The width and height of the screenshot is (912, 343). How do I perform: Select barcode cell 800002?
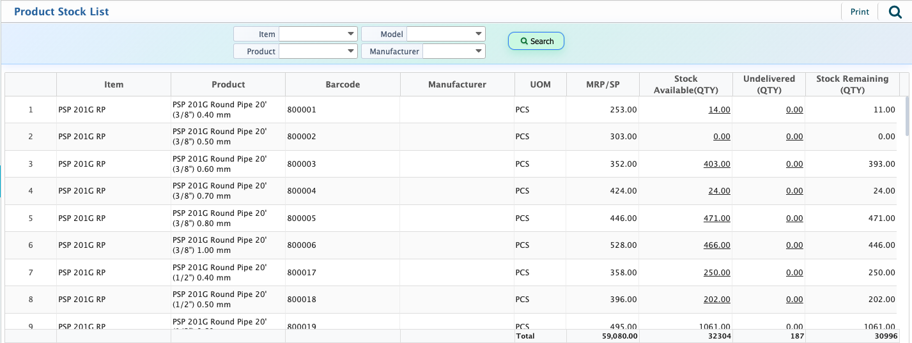pyautogui.click(x=343, y=137)
